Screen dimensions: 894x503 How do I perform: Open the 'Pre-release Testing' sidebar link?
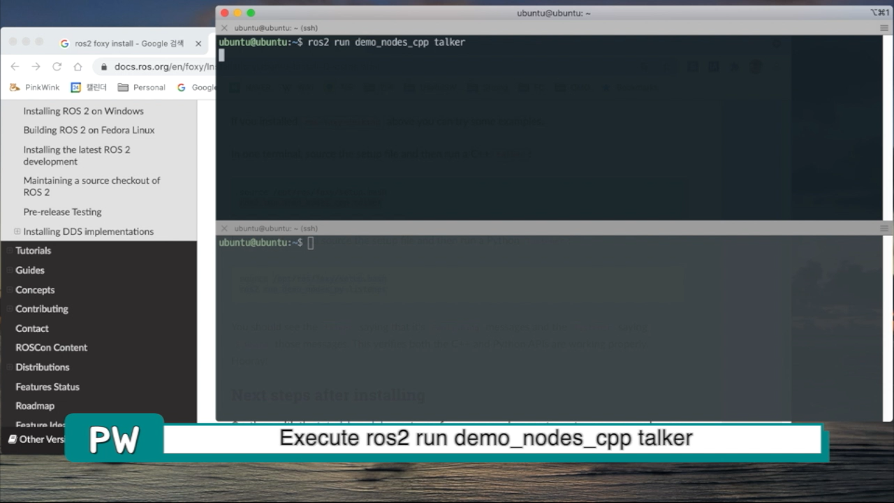62,212
